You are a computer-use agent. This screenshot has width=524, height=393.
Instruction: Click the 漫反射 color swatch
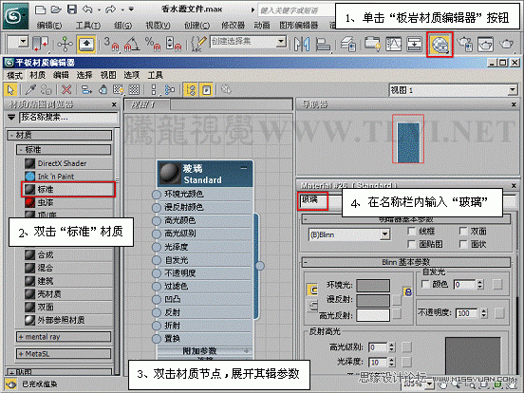pos(373,300)
